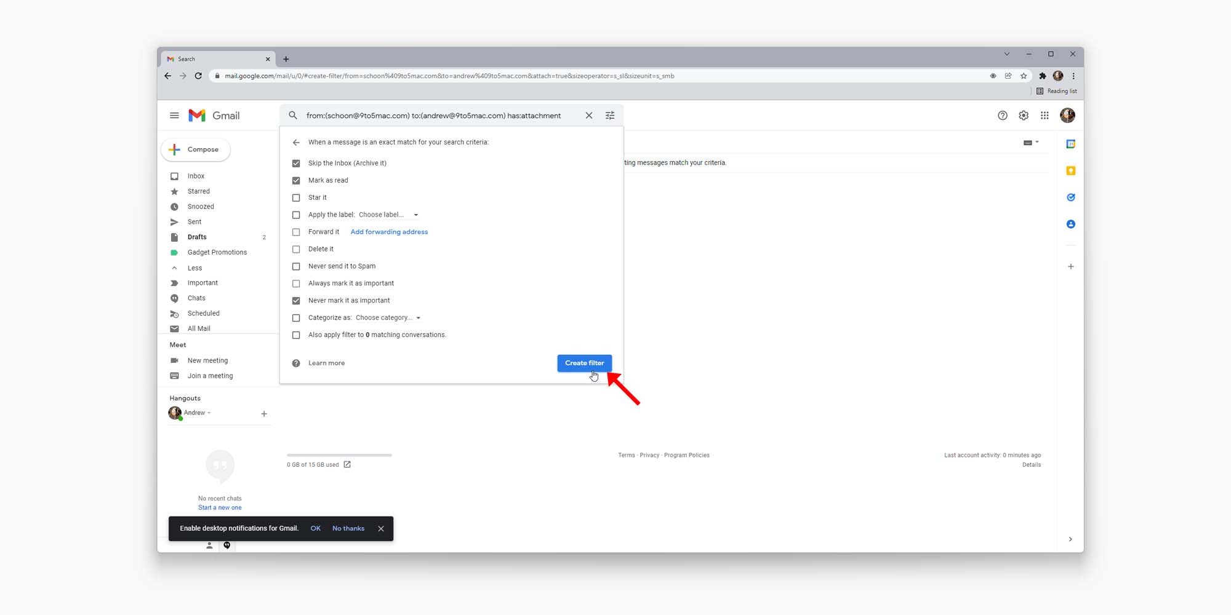Open Gmail settings gear icon
This screenshot has height=615, width=1231.
1024,116
